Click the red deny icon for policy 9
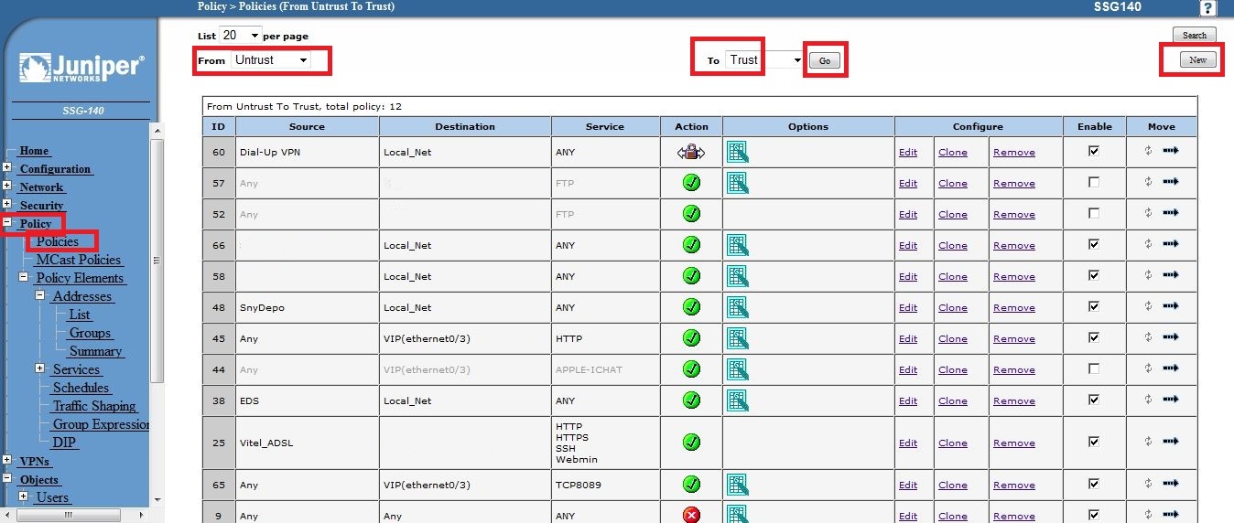This screenshot has width=1234, height=523. click(691, 516)
